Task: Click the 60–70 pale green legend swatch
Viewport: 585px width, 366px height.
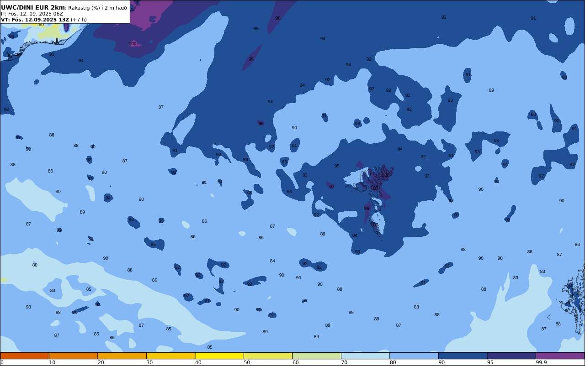Action: (x=317, y=356)
